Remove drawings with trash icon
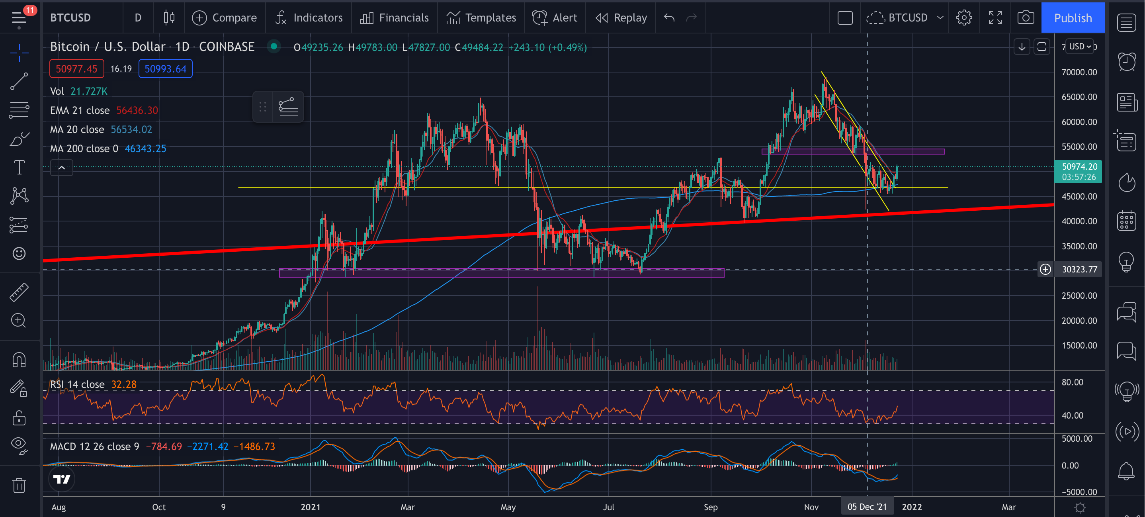This screenshot has height=517, width=1145. tap(19, 485)
